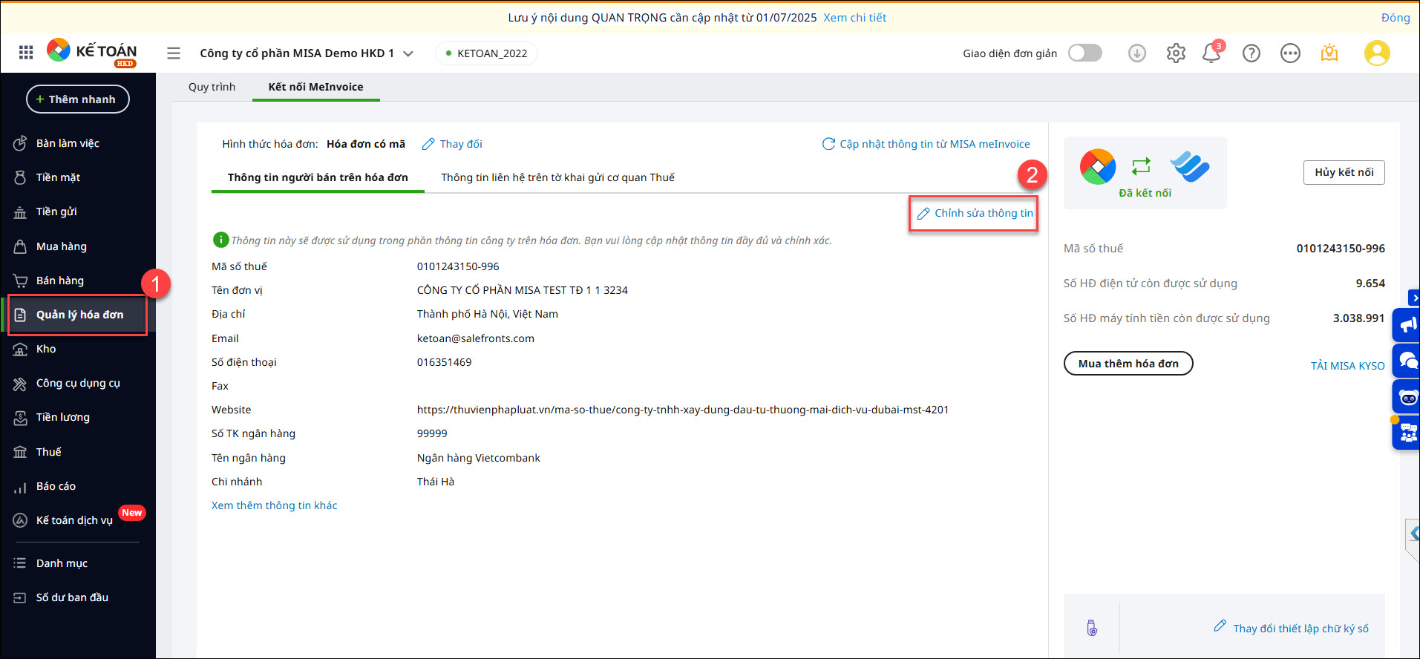Click Thêm nhanh button
The width and height of the screenshot is (1420, 659).
pyautogui.click(x=78, y=99)
